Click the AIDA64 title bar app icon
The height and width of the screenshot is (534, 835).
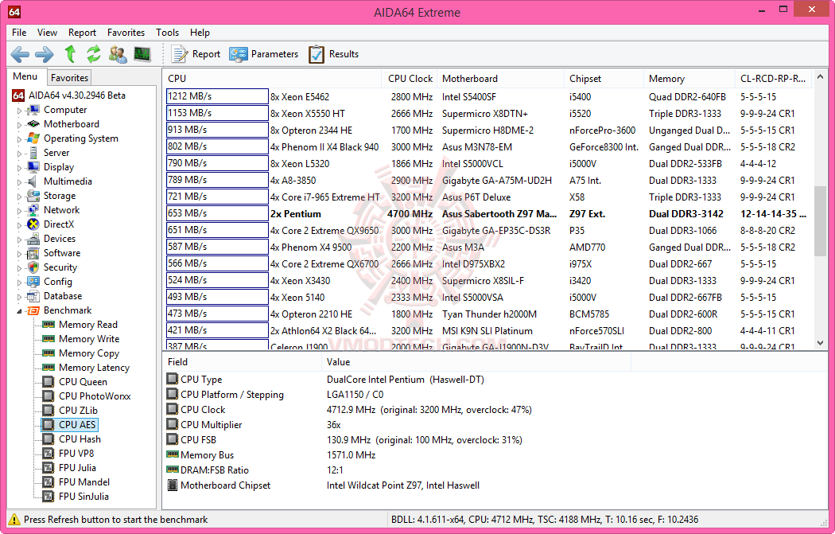14,12
